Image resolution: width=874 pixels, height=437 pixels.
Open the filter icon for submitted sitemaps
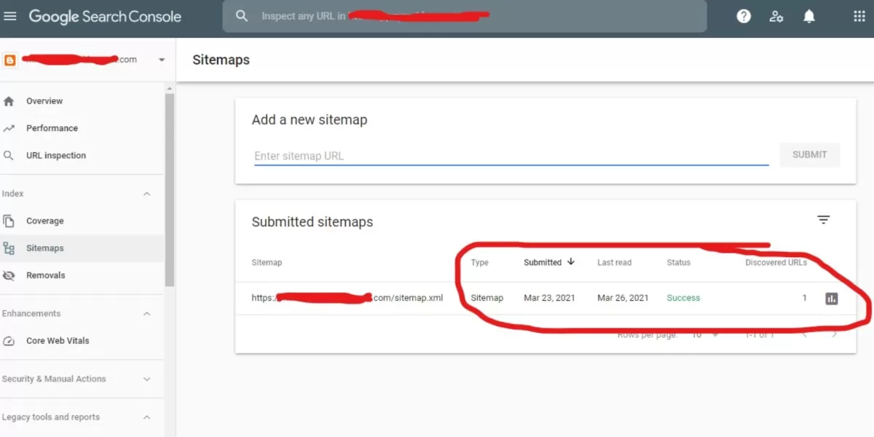pos(824,220)
